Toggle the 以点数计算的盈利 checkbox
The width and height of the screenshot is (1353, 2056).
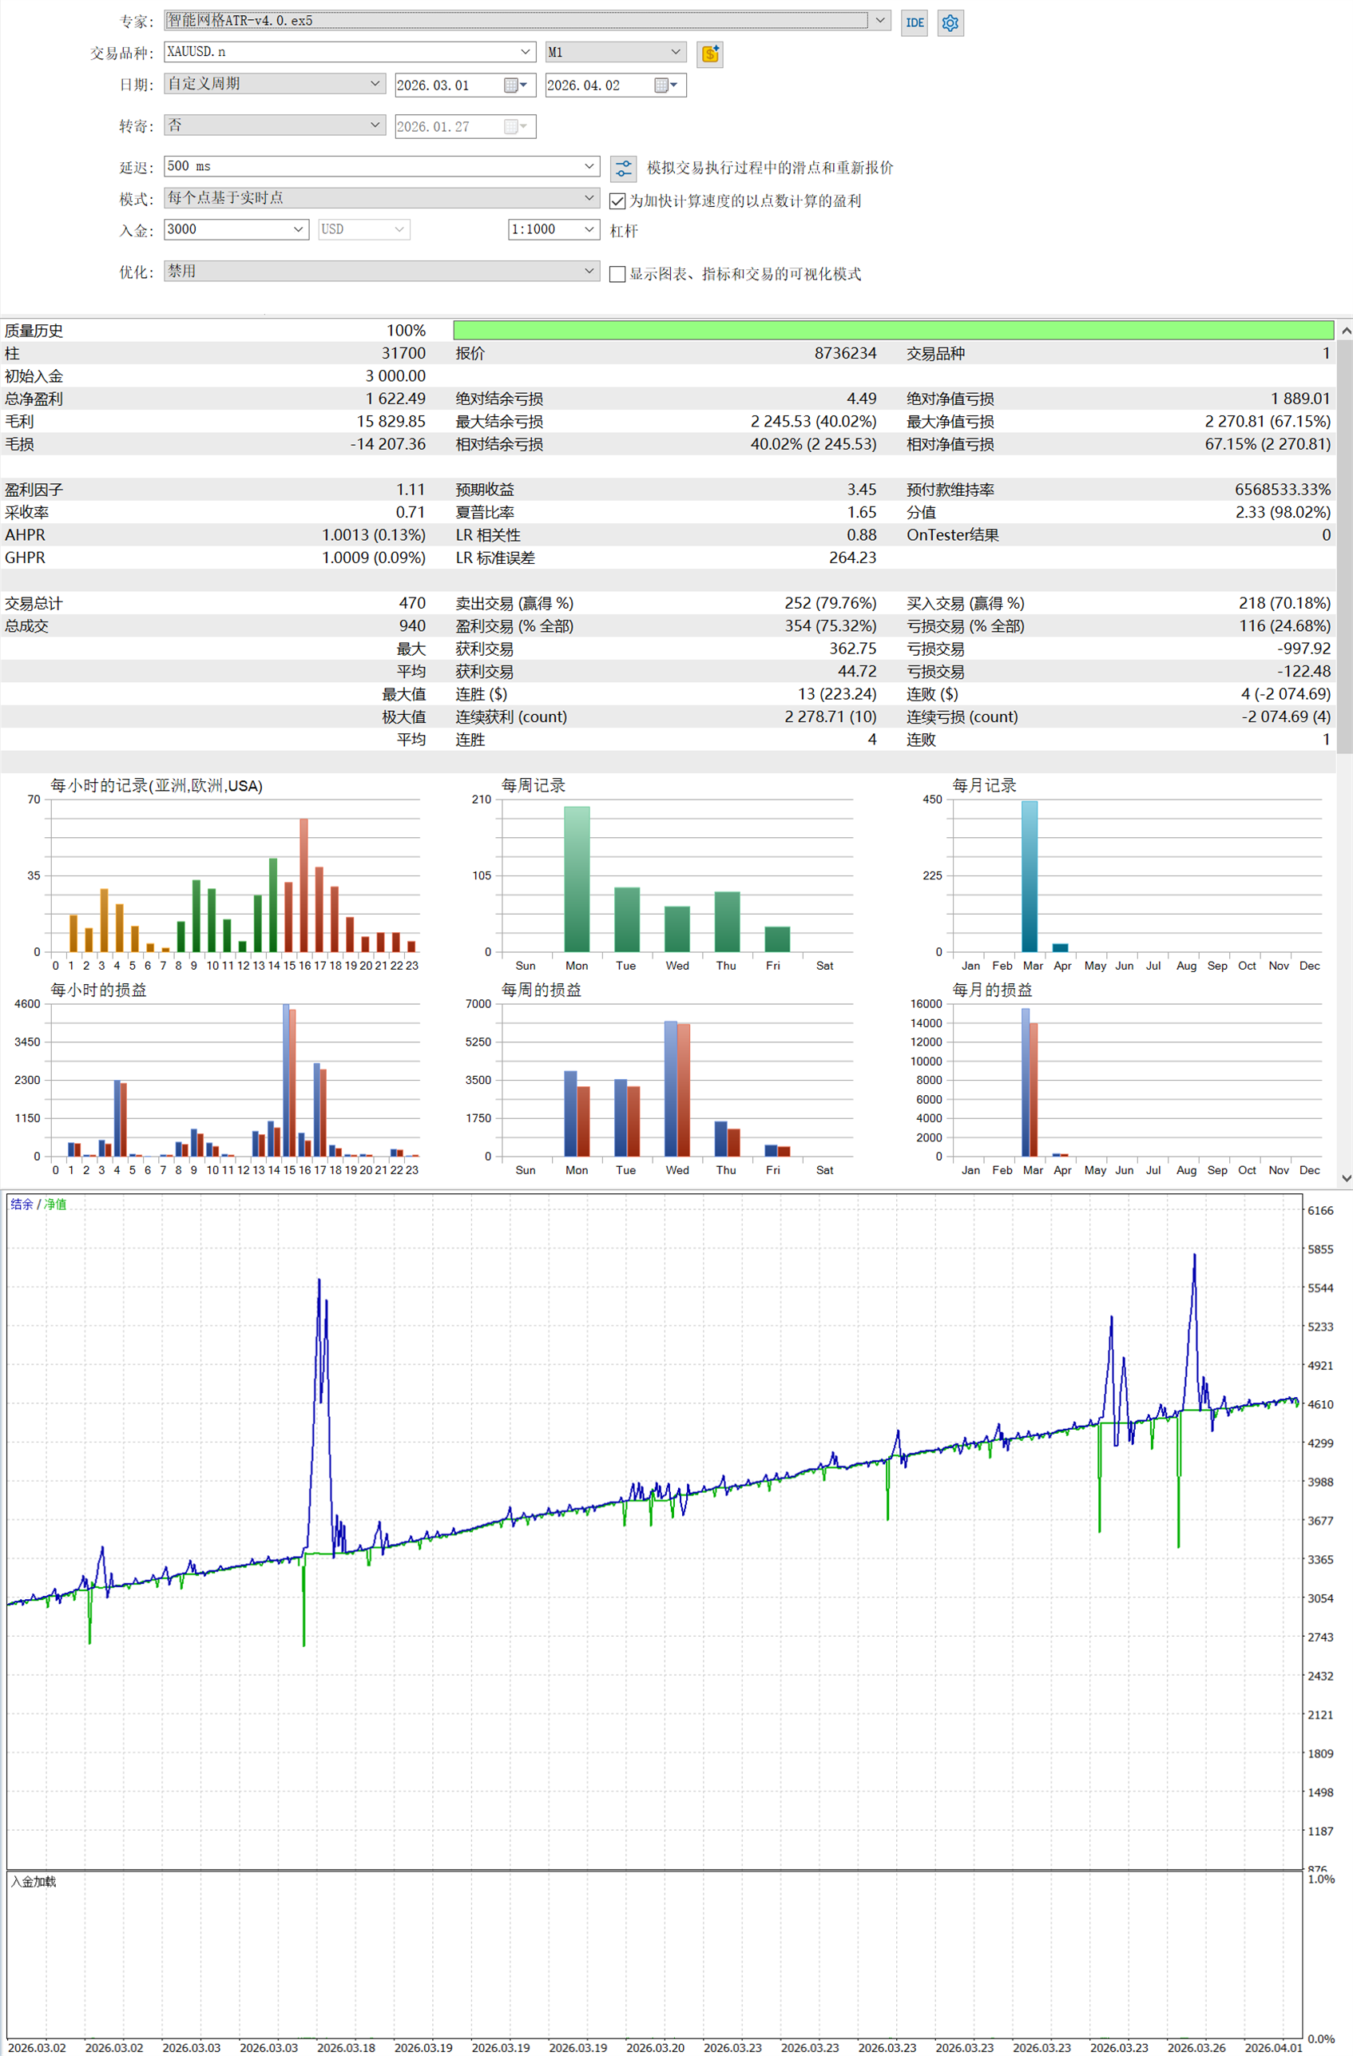coord(617,201)
